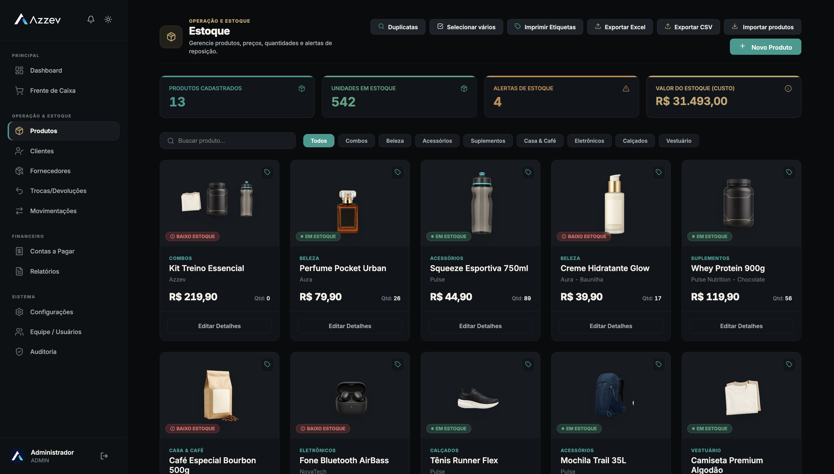Click the Fone Bluetooth AirBass product image
Screen dimensions: 834x474
tap(351, 398)
